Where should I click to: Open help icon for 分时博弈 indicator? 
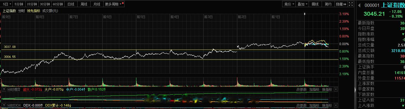click(4, 89)
